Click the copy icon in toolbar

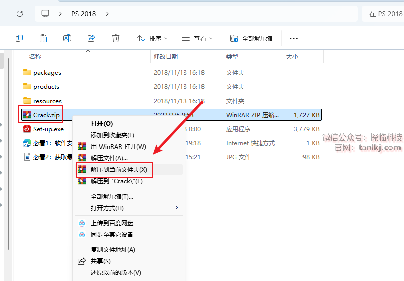click(19, 38)
